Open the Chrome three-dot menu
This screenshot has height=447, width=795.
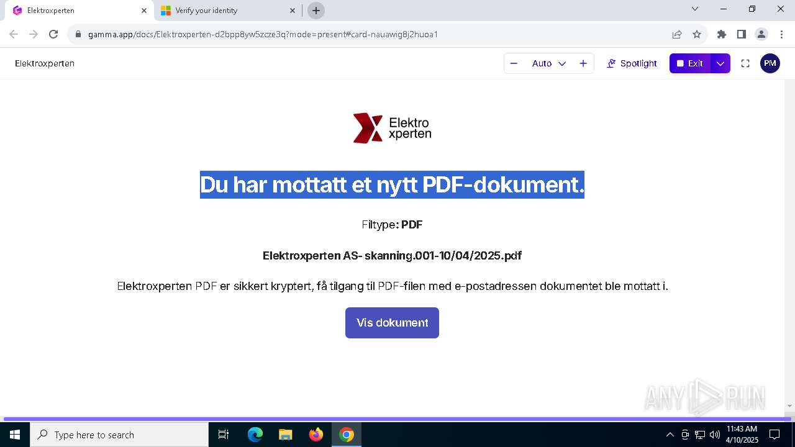tap(781, 34)
